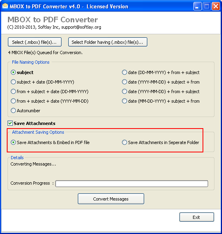Click the Exit button
222x234 pixels.
[197, 217]
